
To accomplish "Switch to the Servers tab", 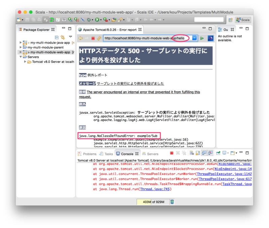I will click(x=150, y=154).
